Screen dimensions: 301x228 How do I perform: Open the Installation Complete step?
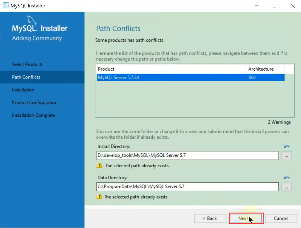[x=33, y=115]
